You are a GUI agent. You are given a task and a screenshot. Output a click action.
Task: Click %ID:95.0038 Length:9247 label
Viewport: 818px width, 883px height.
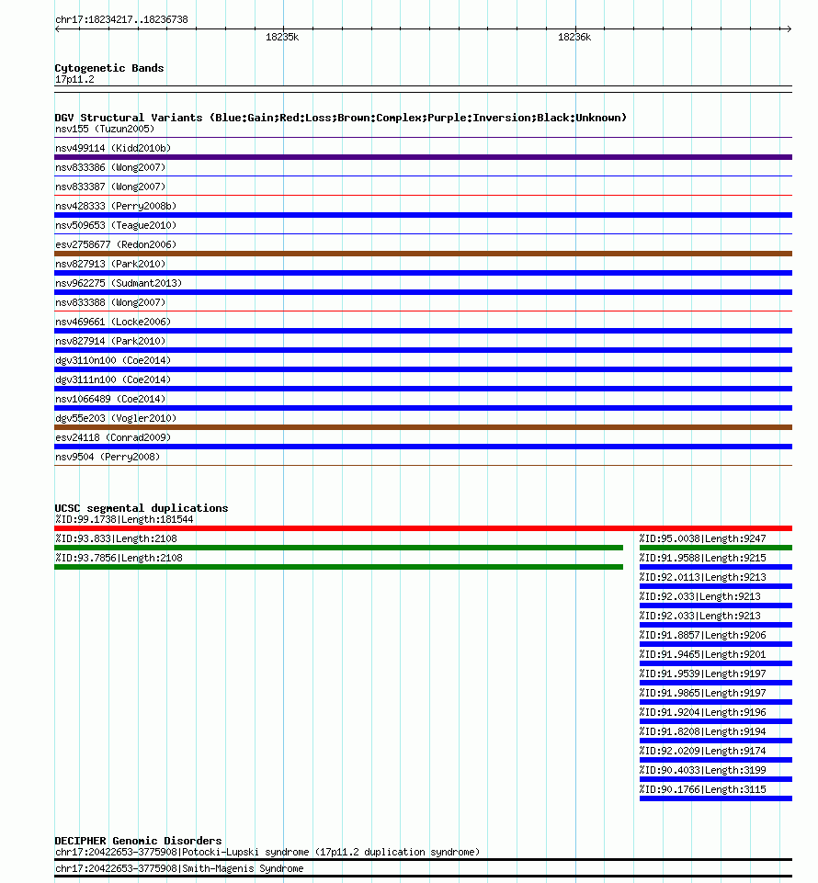coord(703,539)
